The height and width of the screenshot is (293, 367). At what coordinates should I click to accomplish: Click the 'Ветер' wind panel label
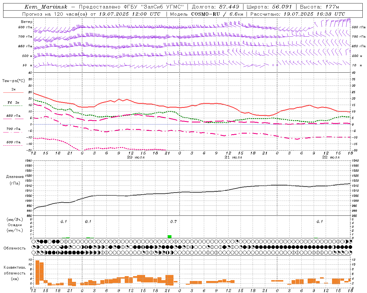[27, 22]
